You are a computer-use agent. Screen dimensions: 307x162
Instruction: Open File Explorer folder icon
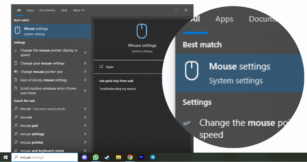(118, 157)
